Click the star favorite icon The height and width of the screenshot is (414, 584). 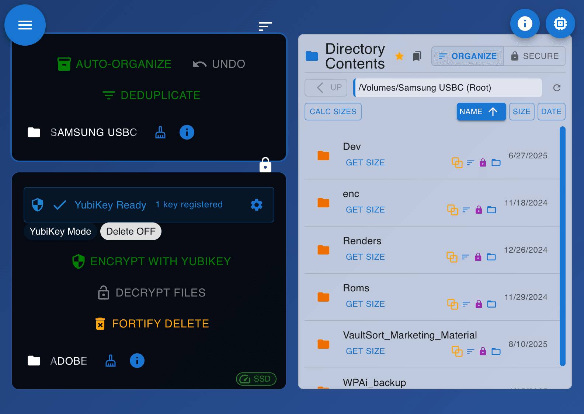[399, 56]
